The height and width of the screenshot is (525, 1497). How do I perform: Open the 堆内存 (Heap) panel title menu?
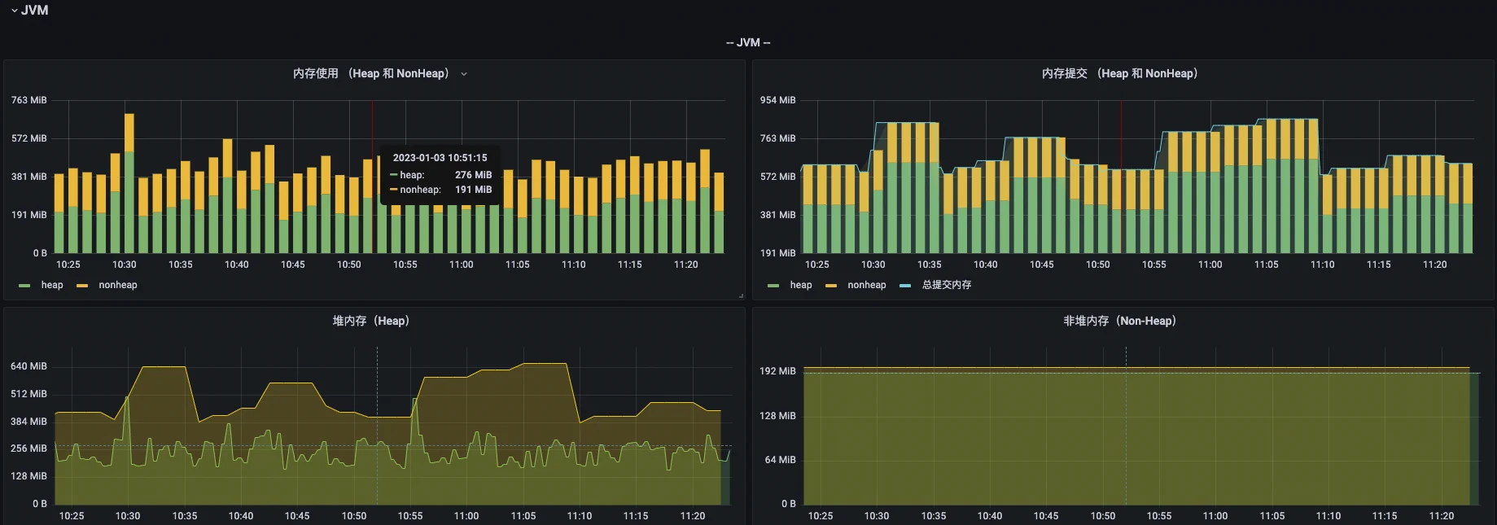pos(370,321)
